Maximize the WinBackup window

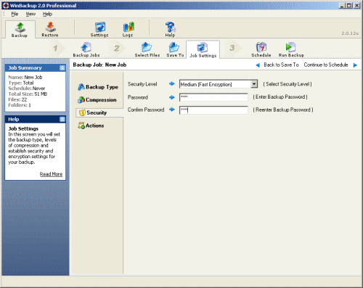[349, 6]
